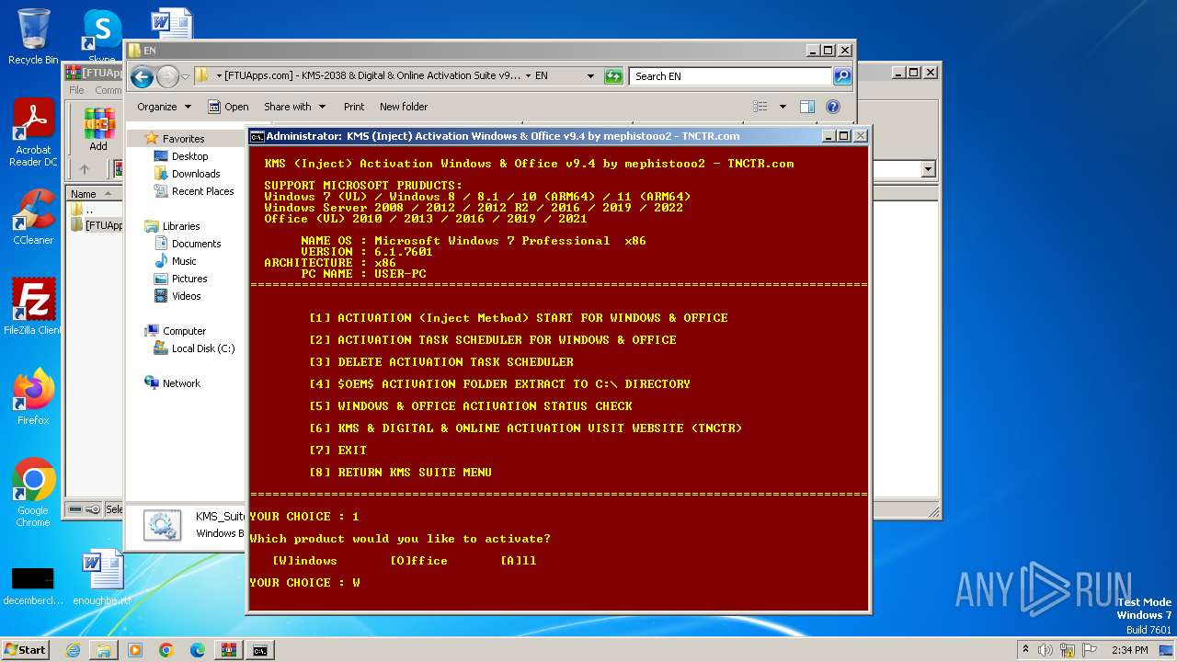Launch Google Chrome from the desktop
Viewport: 1177px width, 662px height.
(x=33, y=493)
